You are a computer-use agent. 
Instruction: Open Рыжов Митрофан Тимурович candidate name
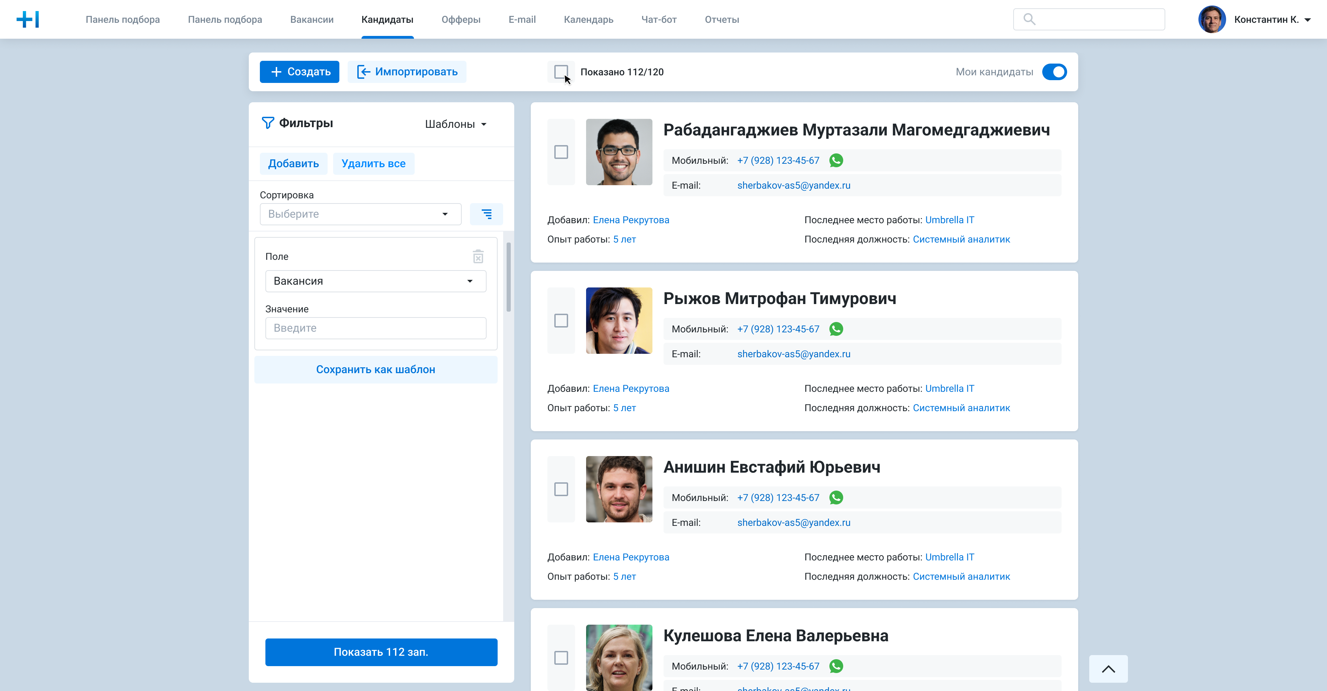click(780, 299)
